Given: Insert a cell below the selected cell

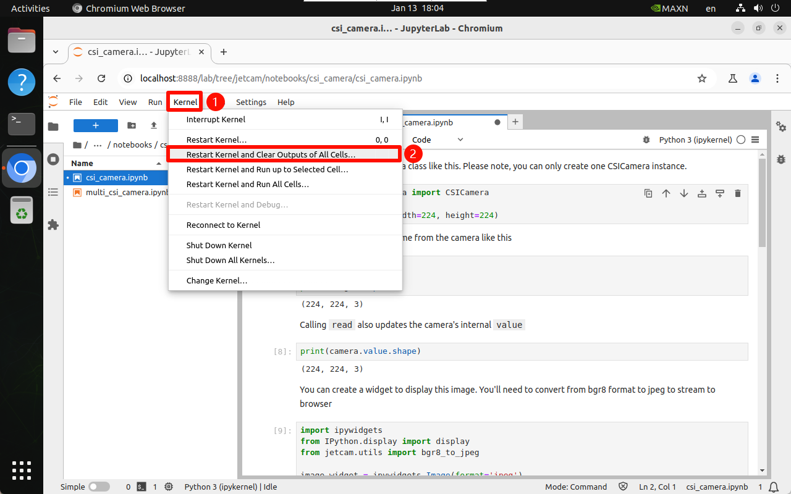Looking at the screenshot, I should click(720, 193).
